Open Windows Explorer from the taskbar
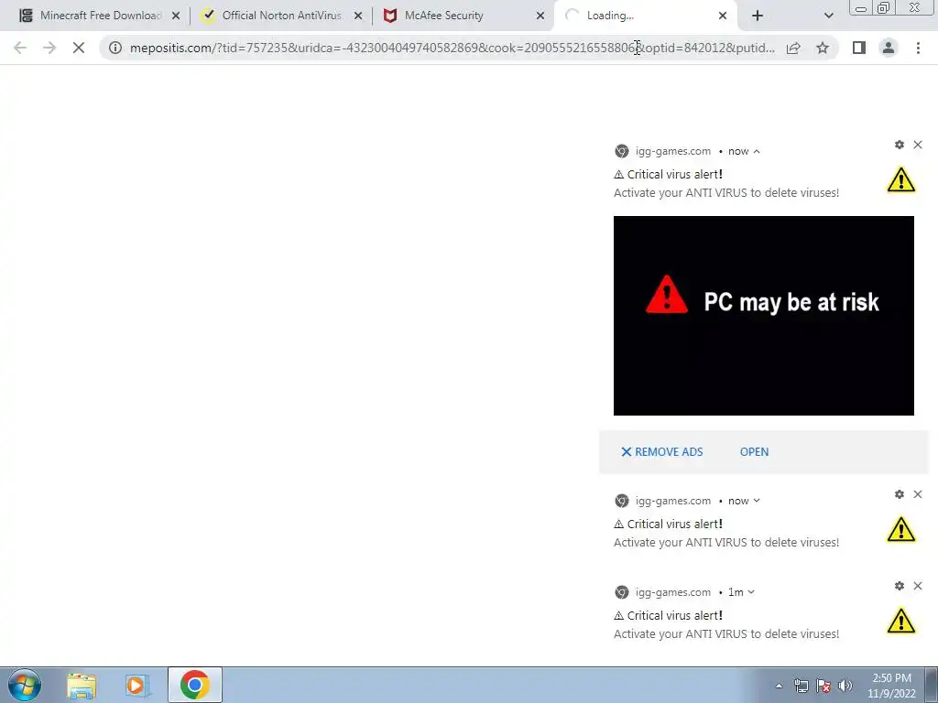The width and height of the screenshot is (938, 703). click(x=82, y=685)
